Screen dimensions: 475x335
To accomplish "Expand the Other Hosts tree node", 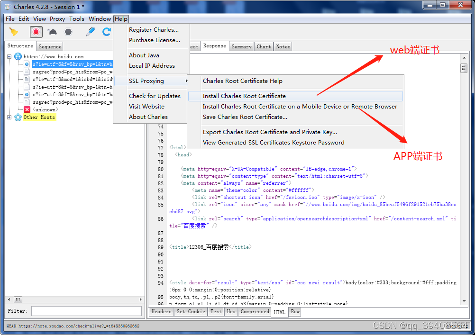I will (x=9, y=117).
